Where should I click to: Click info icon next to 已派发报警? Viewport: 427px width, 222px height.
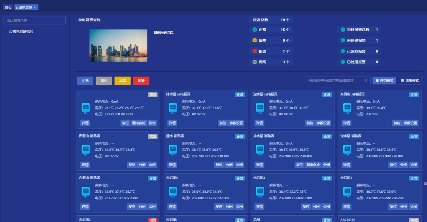343,51
